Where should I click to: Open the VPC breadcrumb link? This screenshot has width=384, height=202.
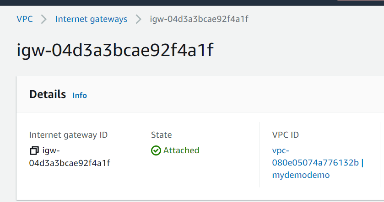(25, 19)
